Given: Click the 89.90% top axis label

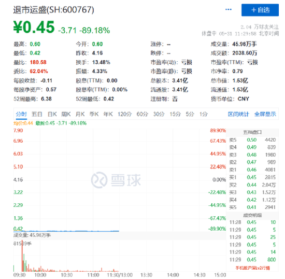Looking at the screenshot, I should coord(218,130).
